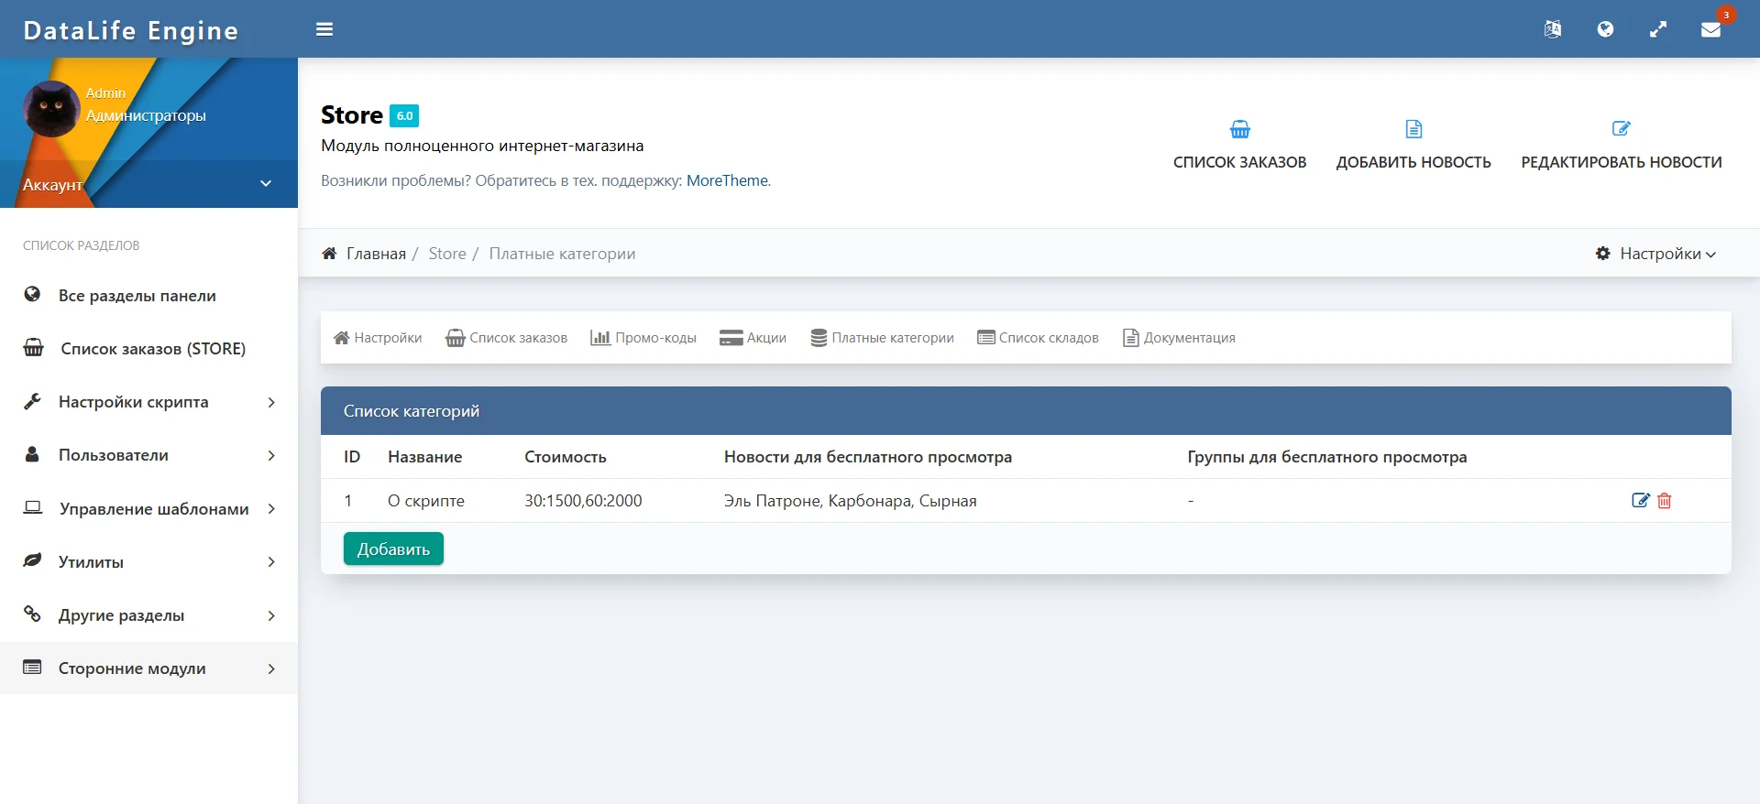1760x804 pixels.
Task: Click the wrench icon for Настройки скрипта
Action: (x=32, y=400)
